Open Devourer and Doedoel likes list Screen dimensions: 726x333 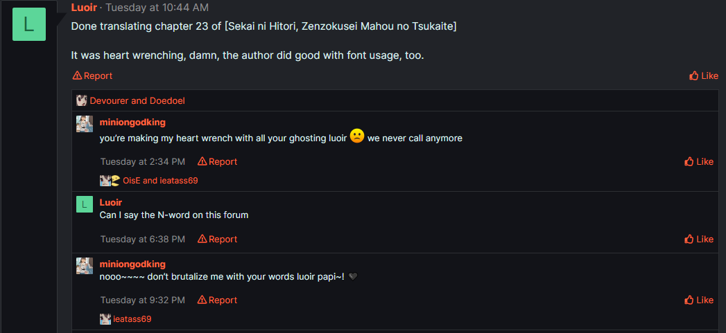coord(137,100)
